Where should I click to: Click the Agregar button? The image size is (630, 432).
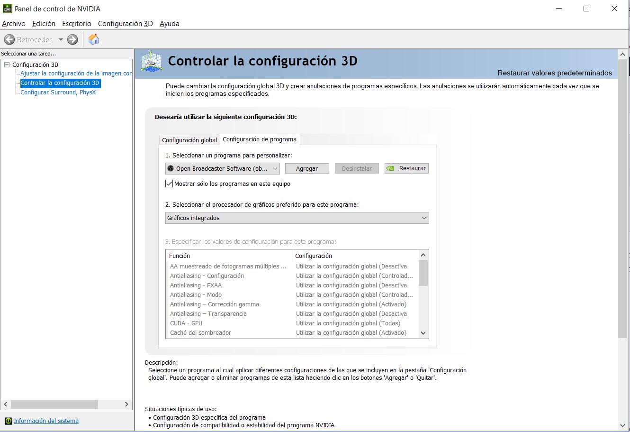(x=307, y=168)
